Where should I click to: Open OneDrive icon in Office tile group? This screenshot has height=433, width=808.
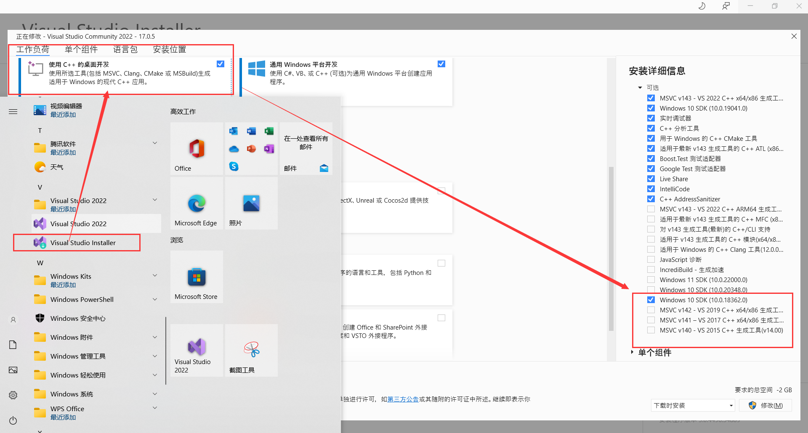click(x=234, y=149)
